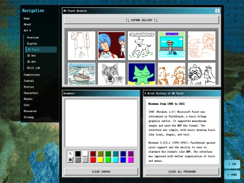Pick the navy blue color swatch
This screenshot has height=183, width=244.
(123, 154)
